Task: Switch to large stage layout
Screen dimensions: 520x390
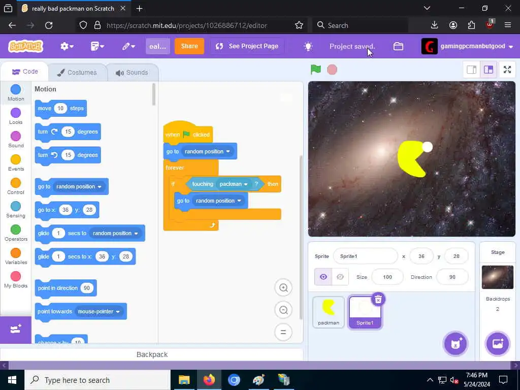Action: (489, 70)
